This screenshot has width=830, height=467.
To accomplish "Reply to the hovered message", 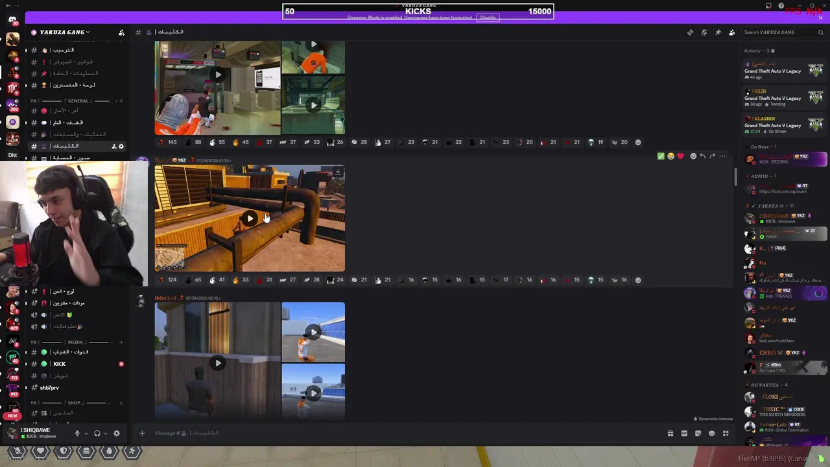I will pyautogui.click(x=702, y=156).
